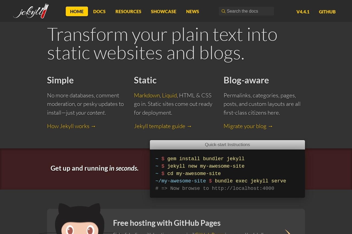
Task: Open "Migrate your blog →" link
Action: pyautogui.click(x=248, y=126)
